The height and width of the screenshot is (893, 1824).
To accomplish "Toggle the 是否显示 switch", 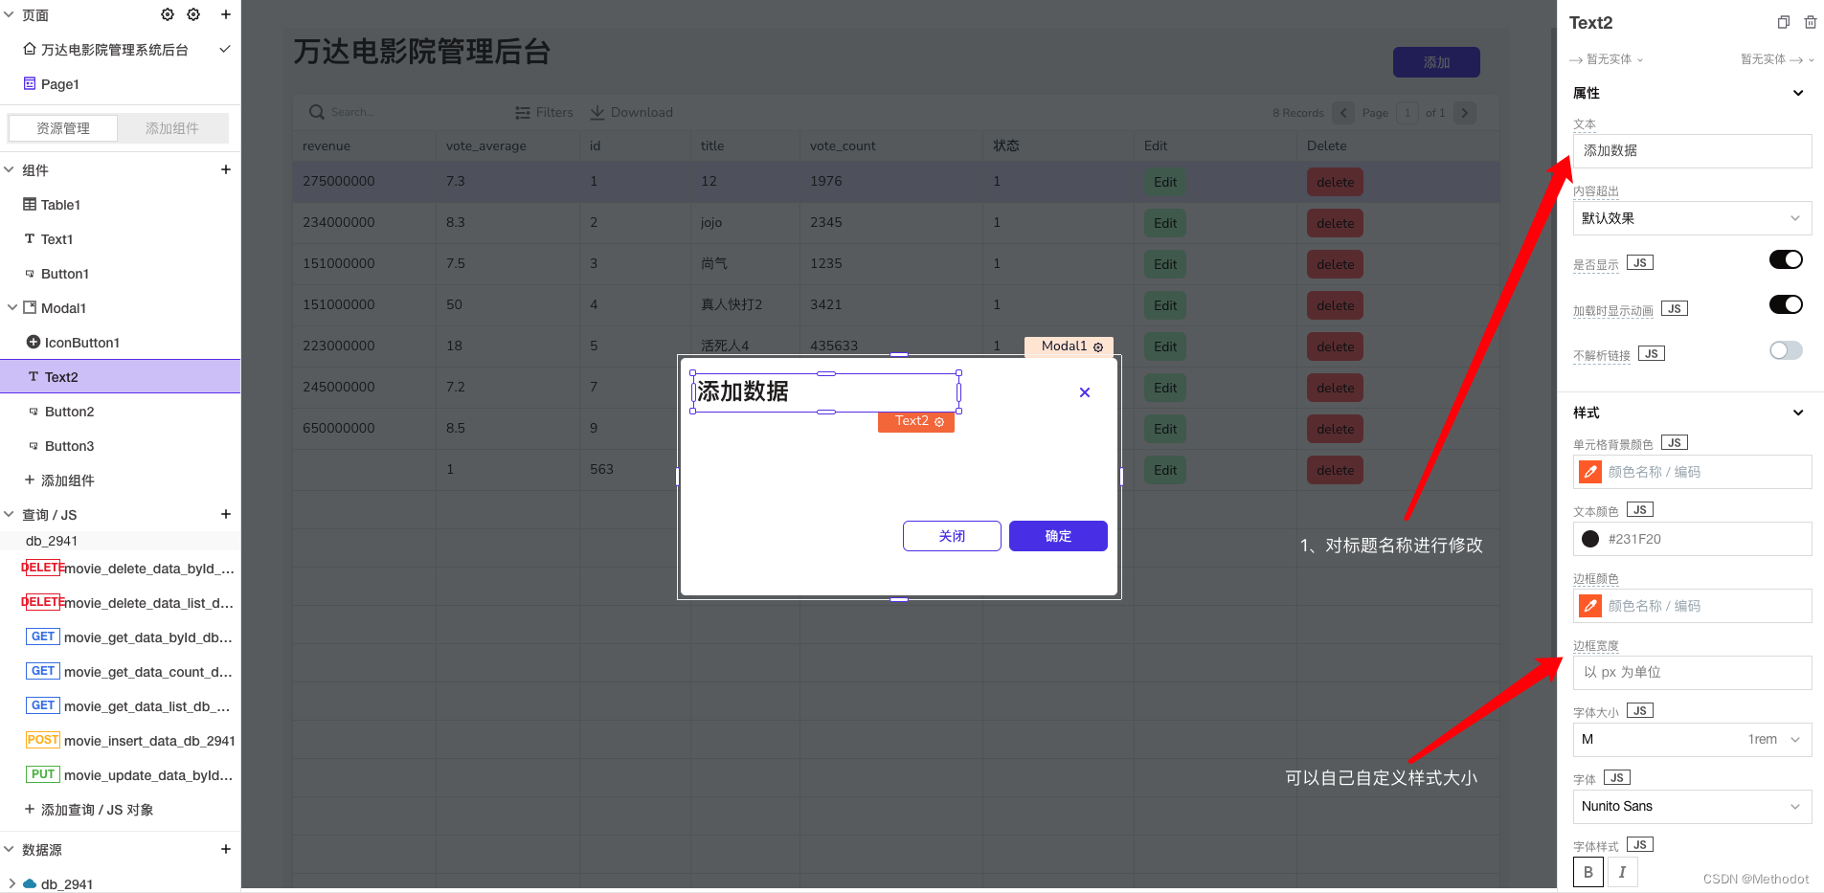I will point(1786,259).
